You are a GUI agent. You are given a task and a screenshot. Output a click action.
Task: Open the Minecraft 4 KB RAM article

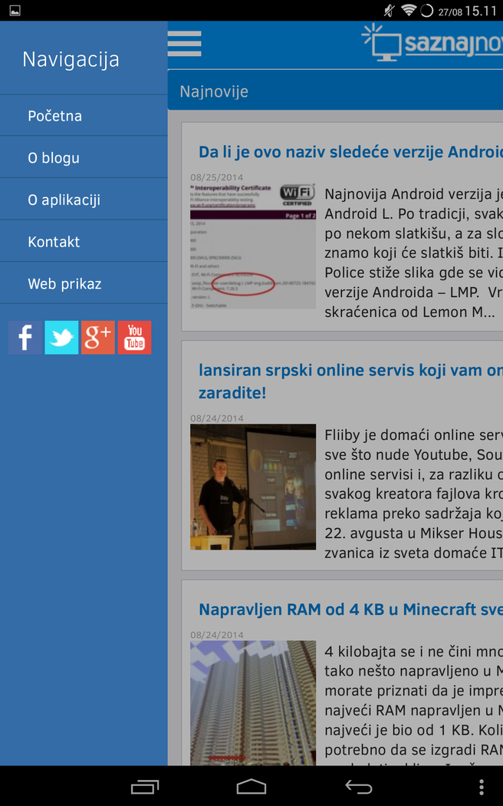(350, 609)
